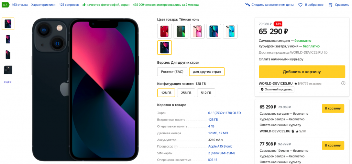Screen dimensions: 352x164
Task: Select the second product photo thumbnail
Action: [8, 39]
